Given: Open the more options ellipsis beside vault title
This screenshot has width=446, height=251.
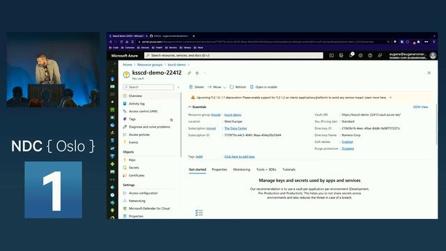Looking at the screenshot, I should click(x=205, y=73).
